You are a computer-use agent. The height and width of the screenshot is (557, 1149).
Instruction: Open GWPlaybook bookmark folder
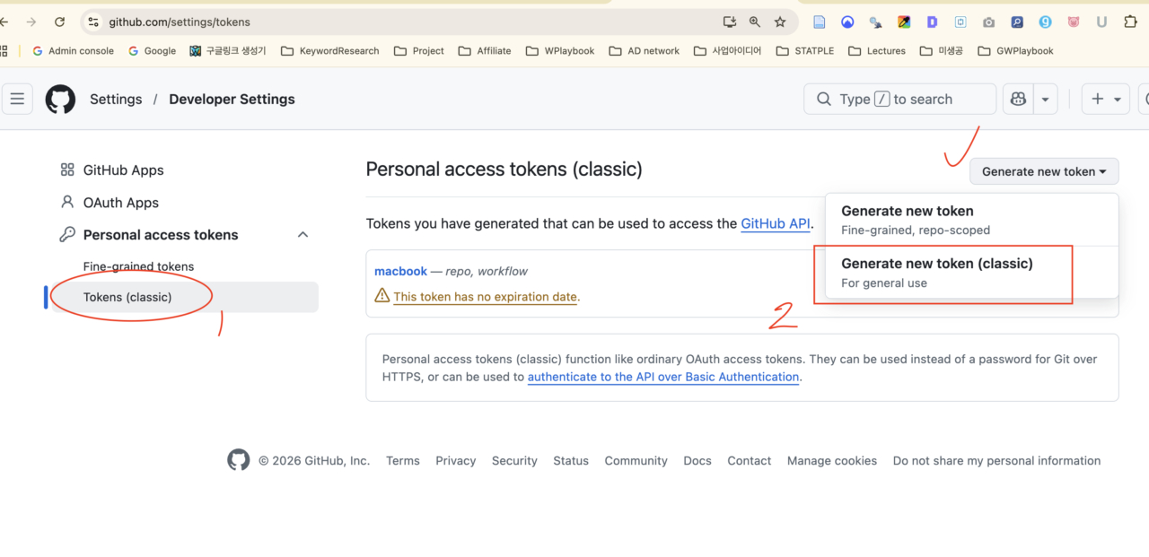click(x=1015, y=51)
